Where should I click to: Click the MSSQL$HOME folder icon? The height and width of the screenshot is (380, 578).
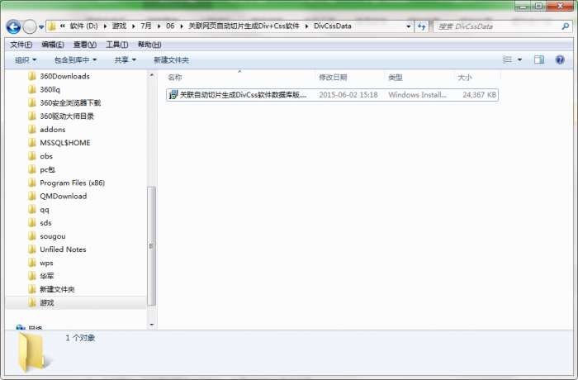click(32, 143)
